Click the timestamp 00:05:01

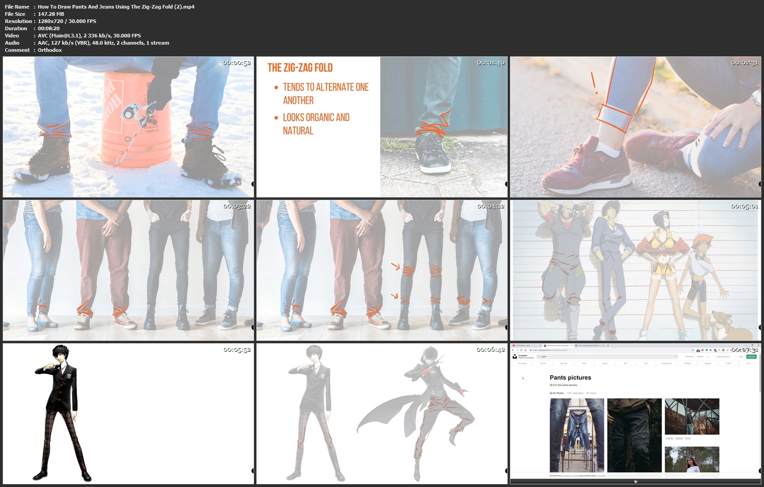(x=744, y=206)
